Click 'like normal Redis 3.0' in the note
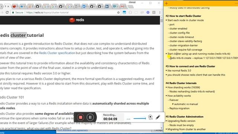The width and height of the screenshot is (238, 134). coord(179,70)
